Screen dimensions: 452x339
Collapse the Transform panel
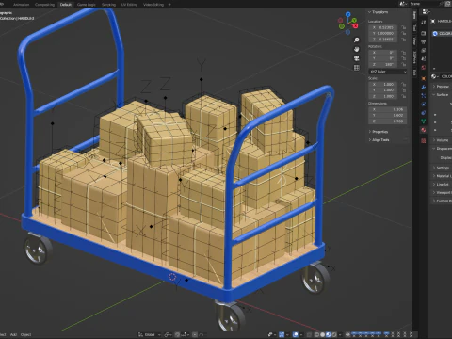coord(379,12)
